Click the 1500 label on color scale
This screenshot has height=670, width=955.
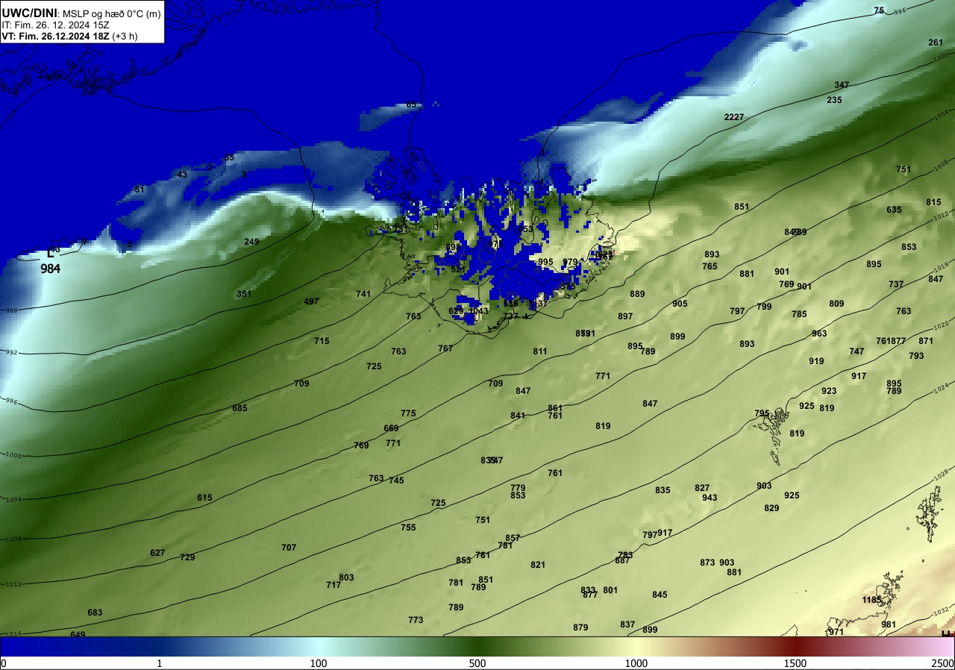coord(795,663)
